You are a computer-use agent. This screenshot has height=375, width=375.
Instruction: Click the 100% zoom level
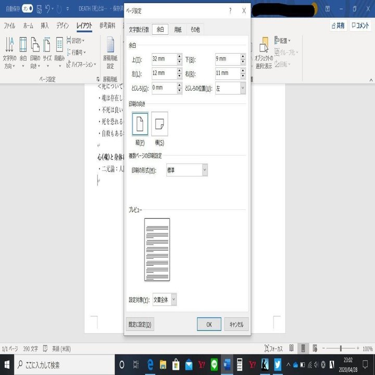coord(368,348)
